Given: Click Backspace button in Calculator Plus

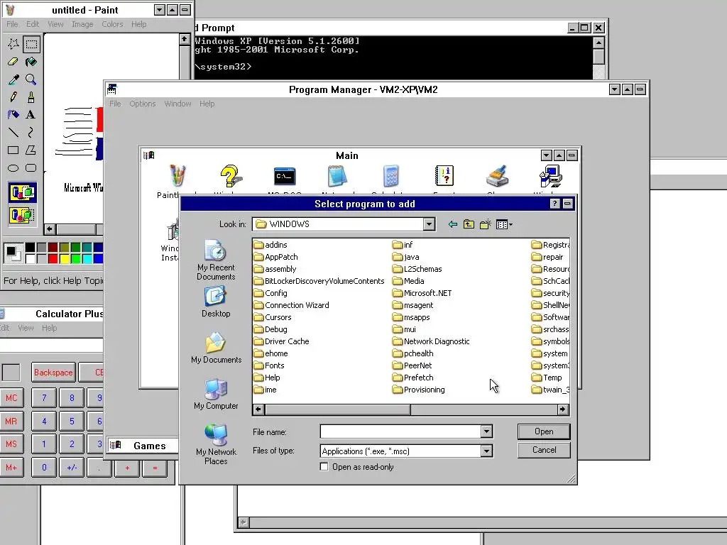Looking at the screenshot, I should click(53, 373).
